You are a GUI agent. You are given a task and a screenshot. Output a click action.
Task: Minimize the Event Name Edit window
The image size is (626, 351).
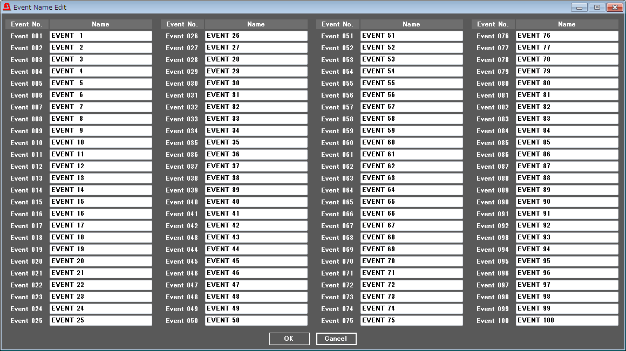(579, 8)
